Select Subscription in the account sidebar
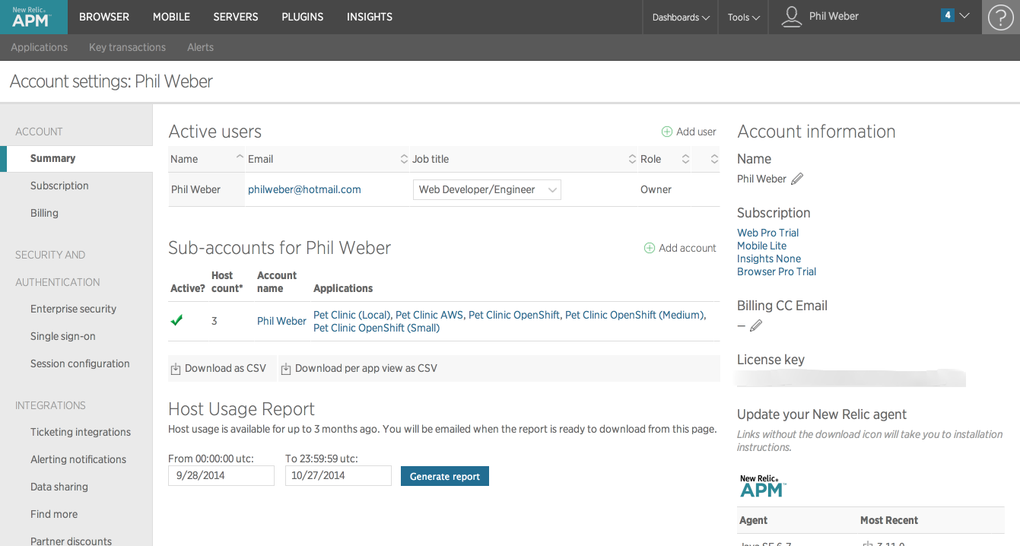This screenshot has width=1020, height=546. [x=59, y=186]
